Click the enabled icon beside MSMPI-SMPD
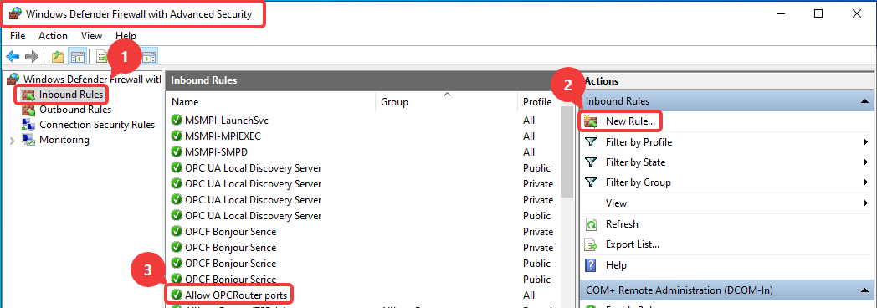Viewport: 877px width, 308px height. 177,152
